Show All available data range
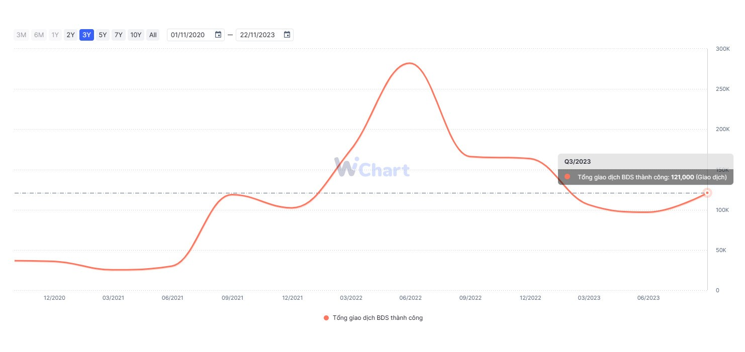Viewport: 745px width, 352px height. pyautogui.click(x=153, y=35)
